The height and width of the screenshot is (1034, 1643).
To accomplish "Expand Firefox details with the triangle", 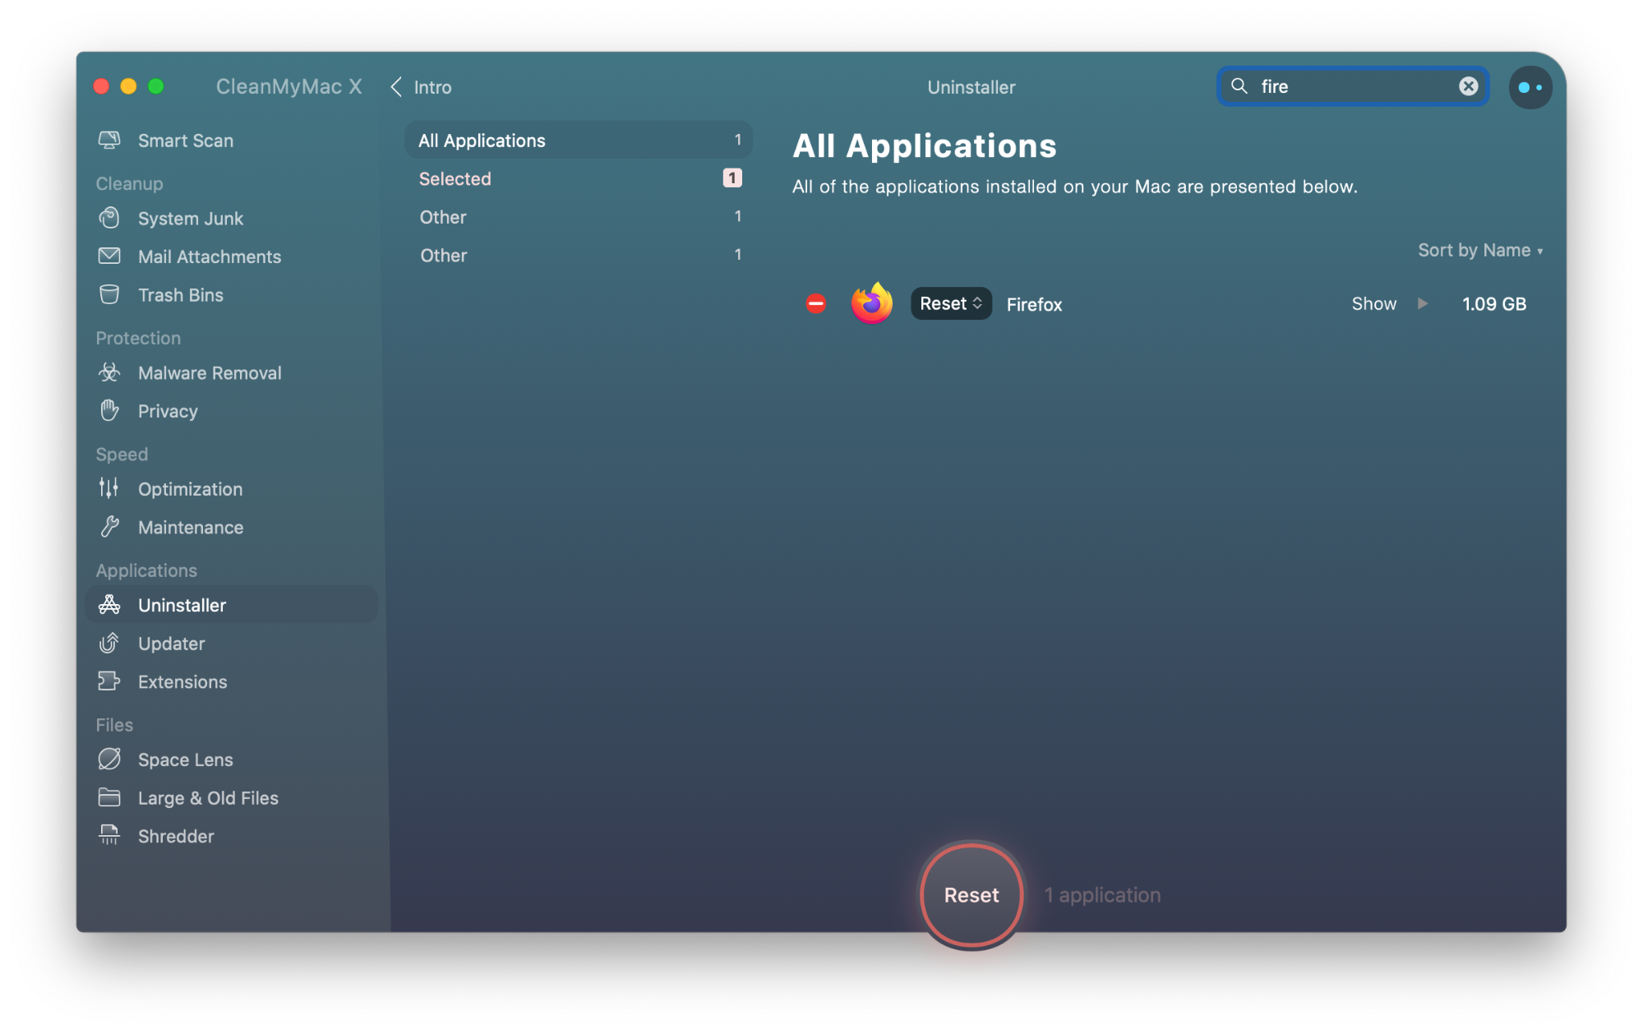I will click(x=1423, y=303).
